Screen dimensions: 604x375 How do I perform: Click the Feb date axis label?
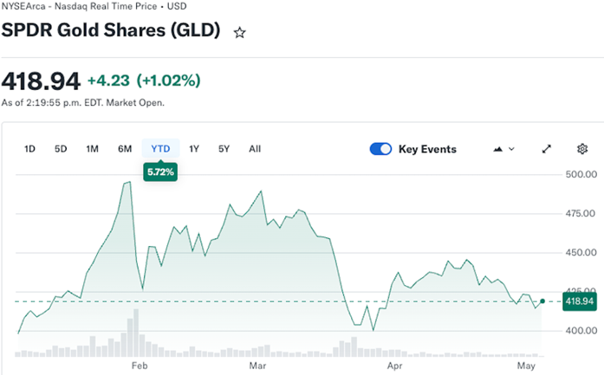pos(140,365)
